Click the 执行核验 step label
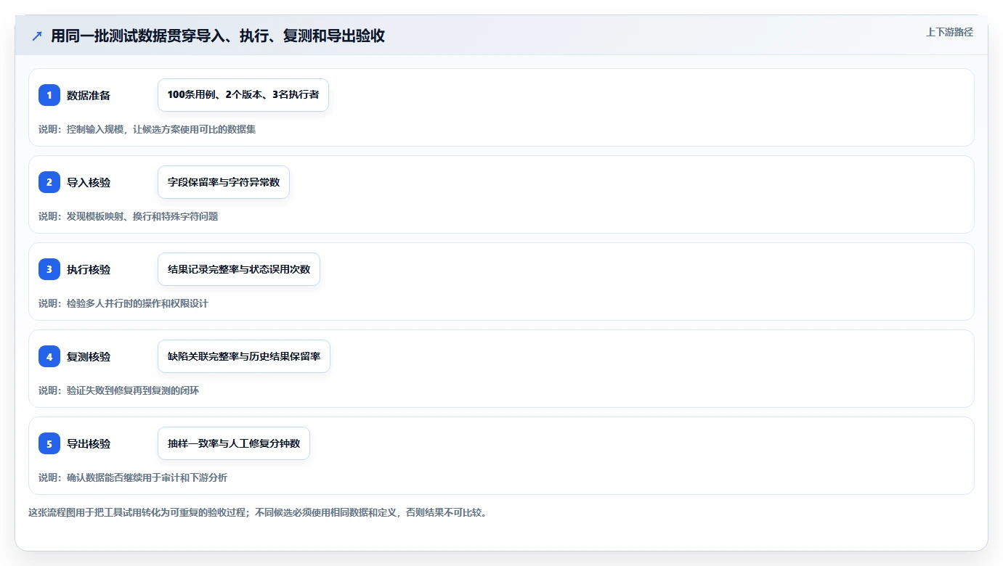This screenshot has width=1003, height=566. (89, 269)
